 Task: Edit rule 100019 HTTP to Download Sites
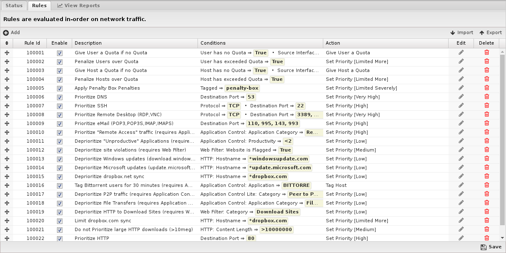pyautogui.click(x=461, y=211)
